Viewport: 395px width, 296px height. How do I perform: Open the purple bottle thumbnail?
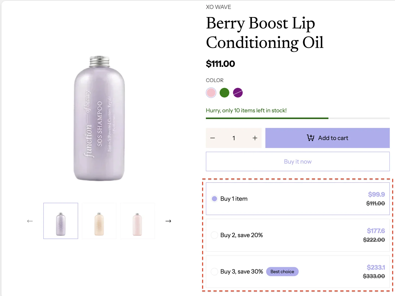coord(61,221)
